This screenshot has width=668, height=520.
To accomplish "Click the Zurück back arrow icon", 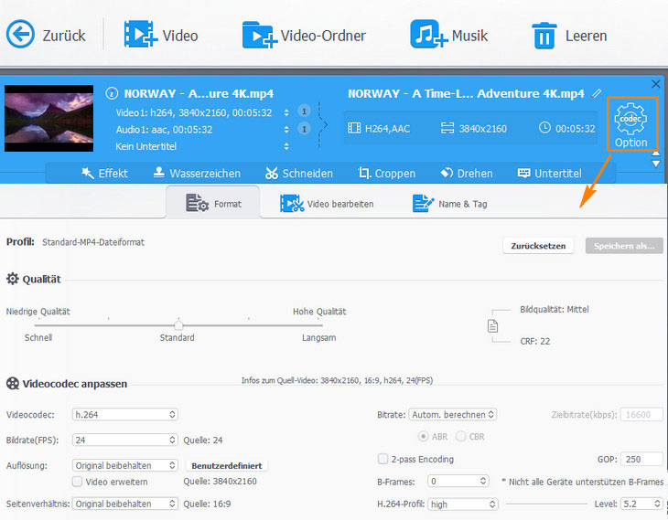I will click(x=20, y=35).
